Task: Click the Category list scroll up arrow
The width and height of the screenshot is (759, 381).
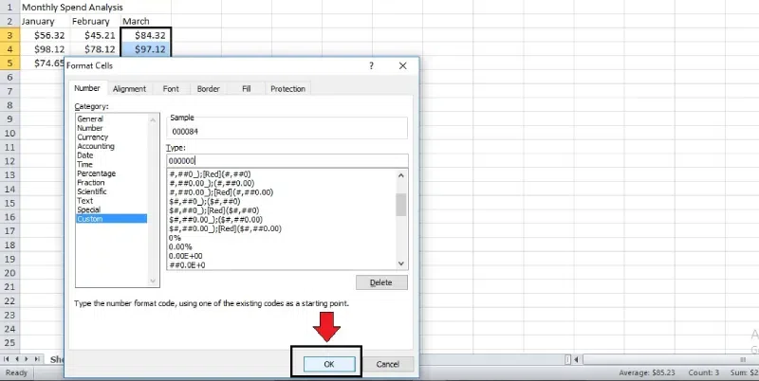Action: point(154,120)
